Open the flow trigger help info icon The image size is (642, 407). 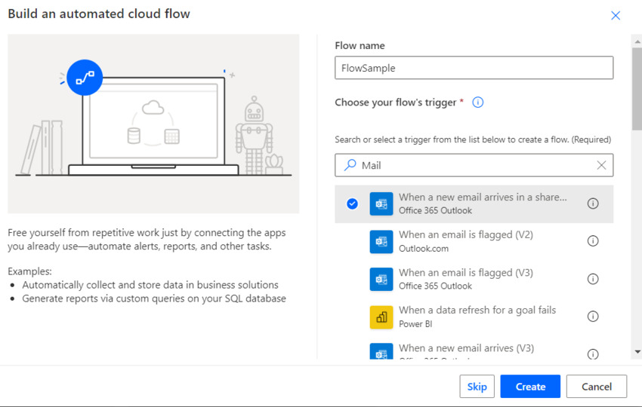pos(477,103)
